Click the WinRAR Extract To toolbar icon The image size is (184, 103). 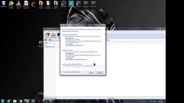[53, 35]
